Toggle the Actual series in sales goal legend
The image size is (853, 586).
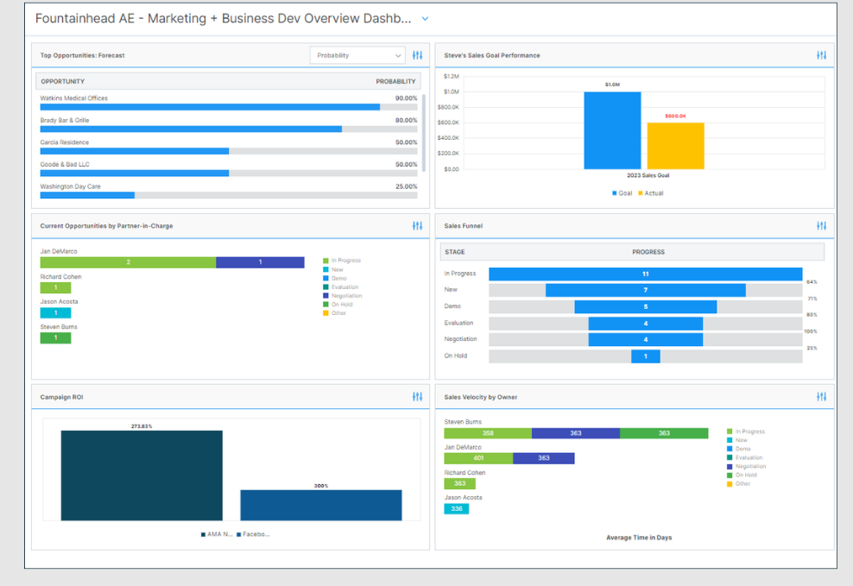[x=650, y=193]
